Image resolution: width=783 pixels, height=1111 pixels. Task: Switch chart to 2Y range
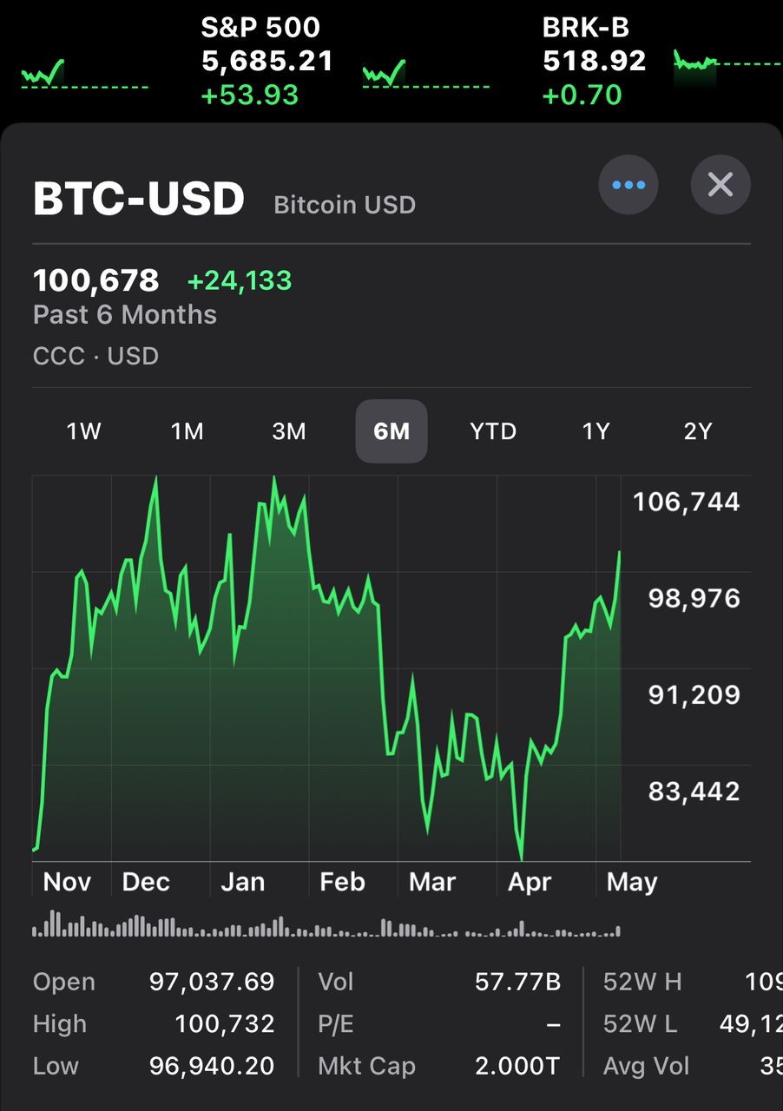[697, 431]
